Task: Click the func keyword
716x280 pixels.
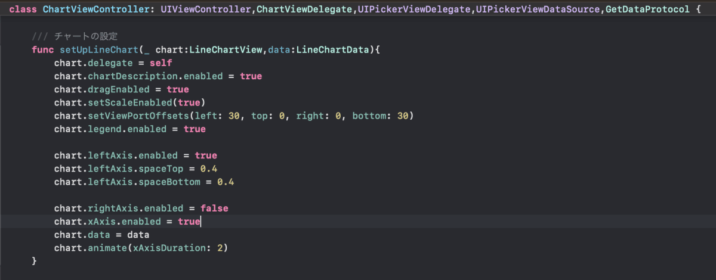Action: click(42, 50)
